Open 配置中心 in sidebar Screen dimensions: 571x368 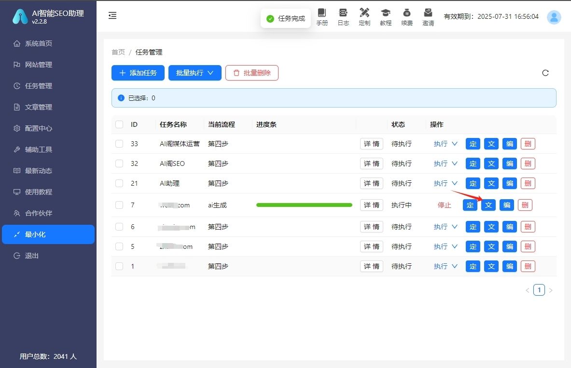tap(48, 128)
